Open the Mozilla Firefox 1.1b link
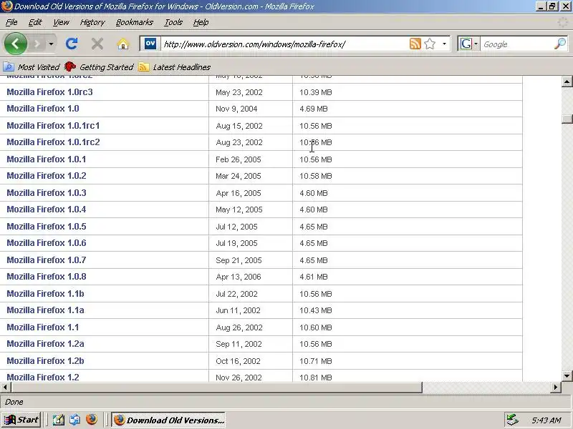Screen dimensions: 573x429 [45, 293]
